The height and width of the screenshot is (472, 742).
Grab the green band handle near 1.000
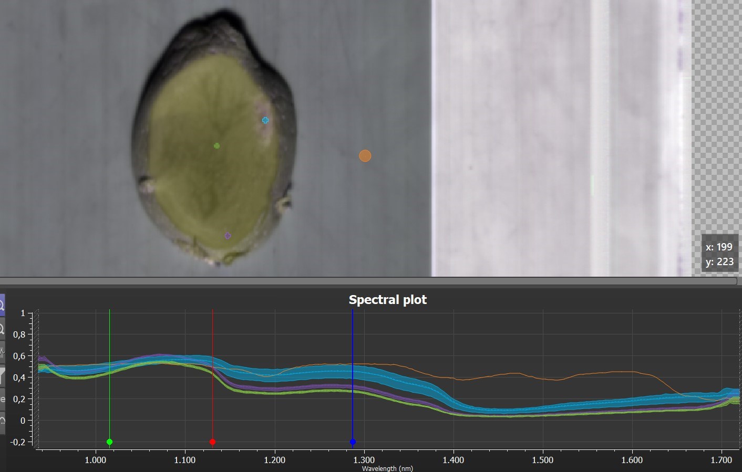(x=109, y=442)
